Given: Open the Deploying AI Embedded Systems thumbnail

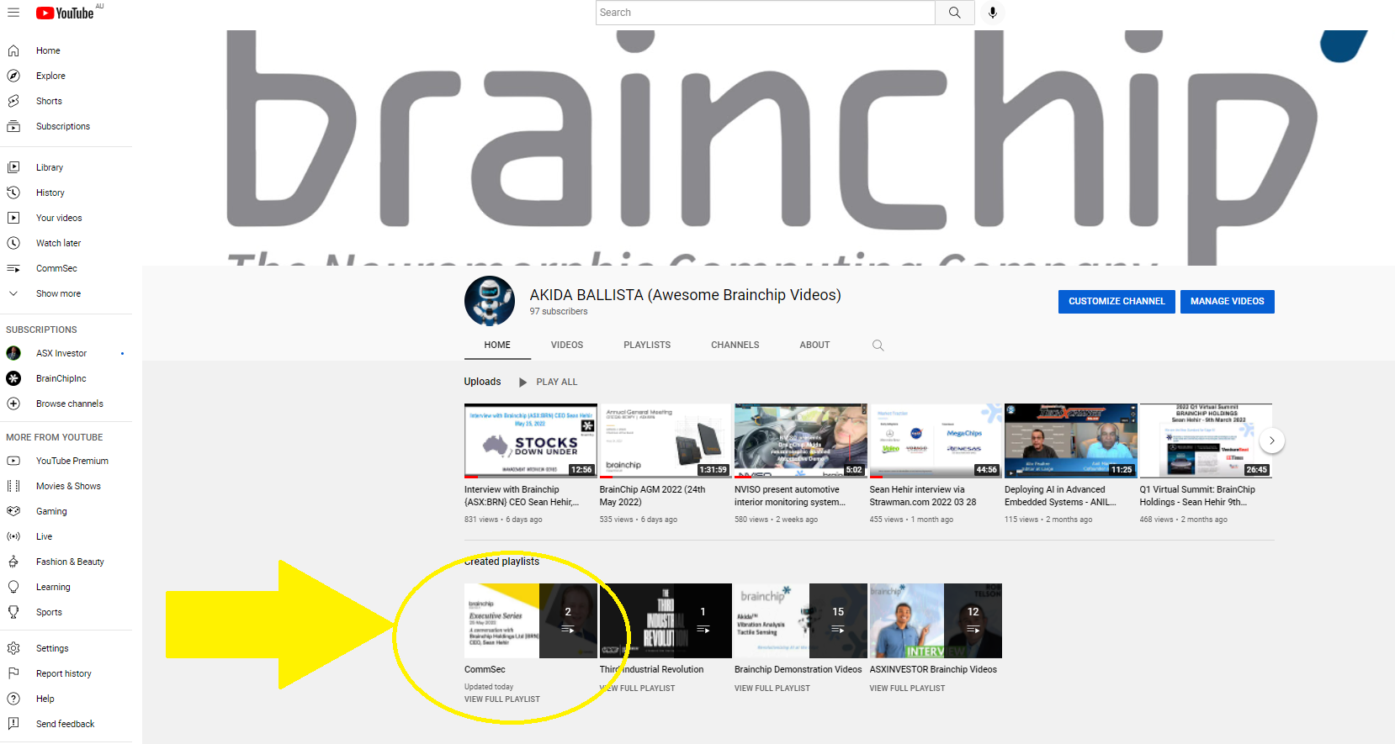Looking at the screenshot, I should tap(1070, 441).
